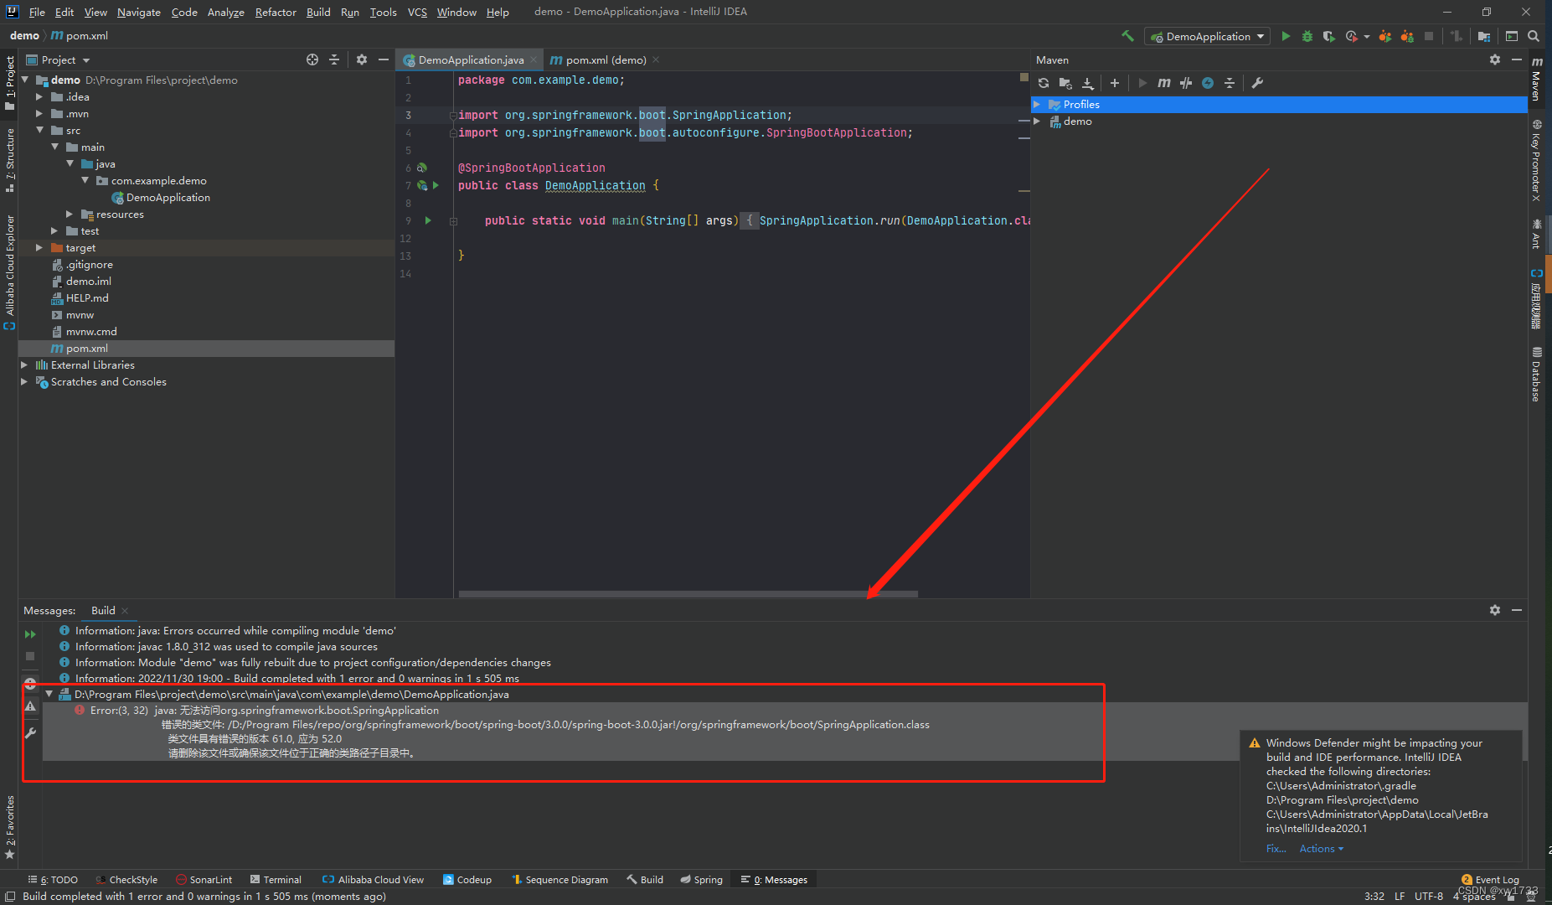The height and width of the screenshot is (905, 1552).
Task: Expand External Libraries node
Action: [24, 365]
